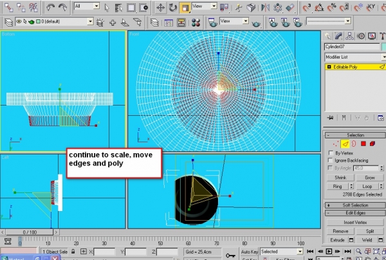Toggle Spinner Snap
Image resolution: width=386 pixels, height=260 pixels.
pyautogui.click(x=344, y=8)
